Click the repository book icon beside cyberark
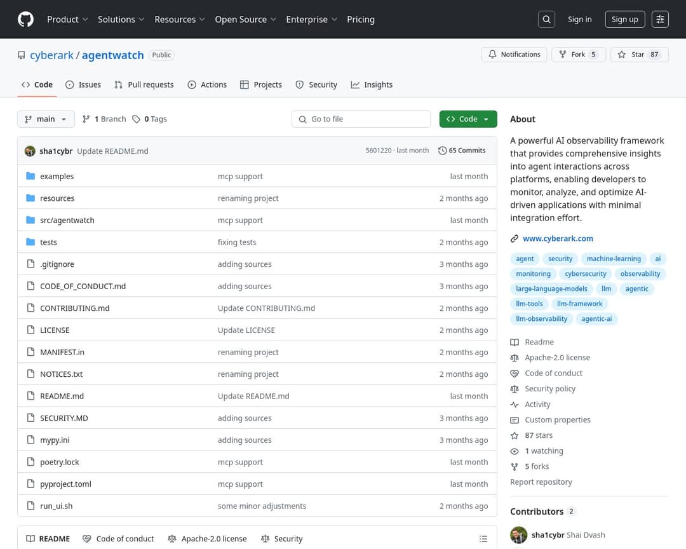 pos(22,55)
